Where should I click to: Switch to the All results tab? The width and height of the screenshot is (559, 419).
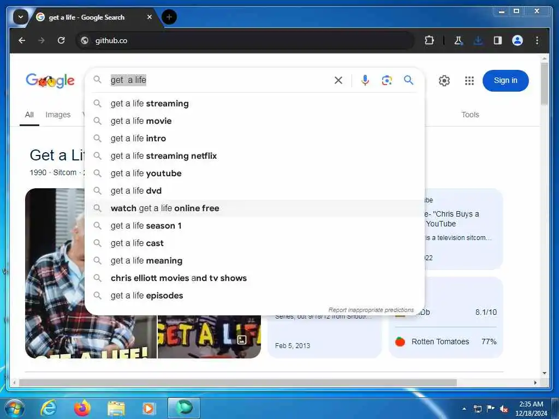(x=29, y=115)
